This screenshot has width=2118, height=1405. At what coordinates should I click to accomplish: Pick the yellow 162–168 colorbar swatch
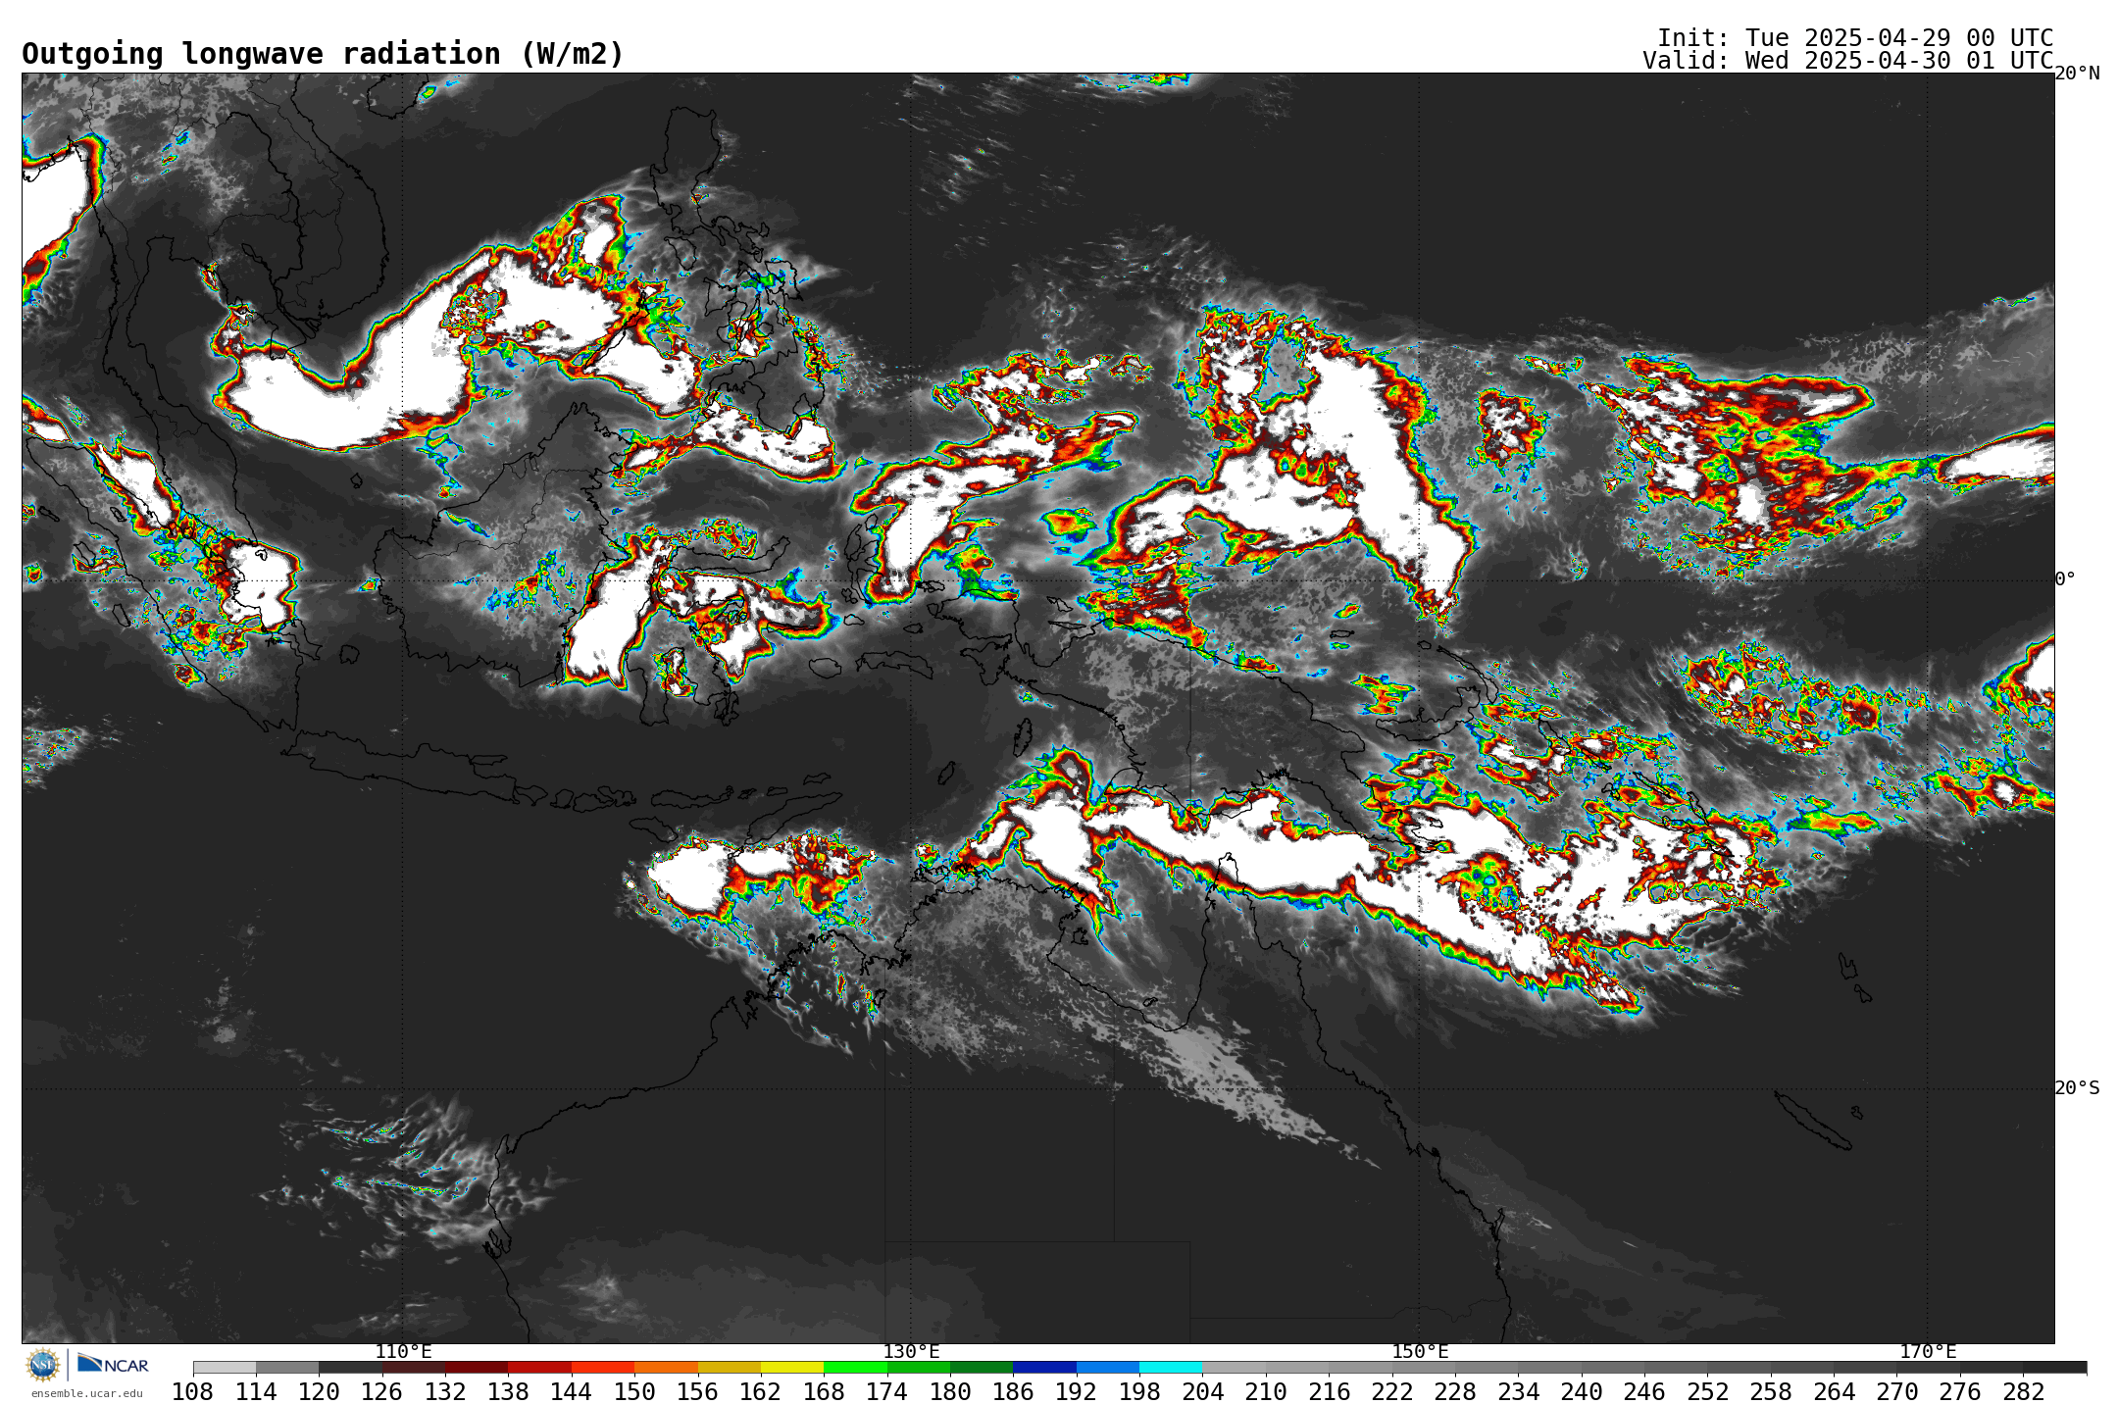tap(792, 1367)
